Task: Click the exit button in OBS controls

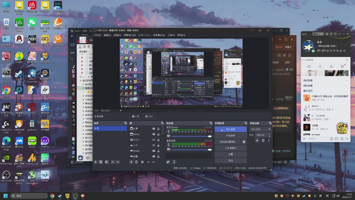Action: click(230, 160)
